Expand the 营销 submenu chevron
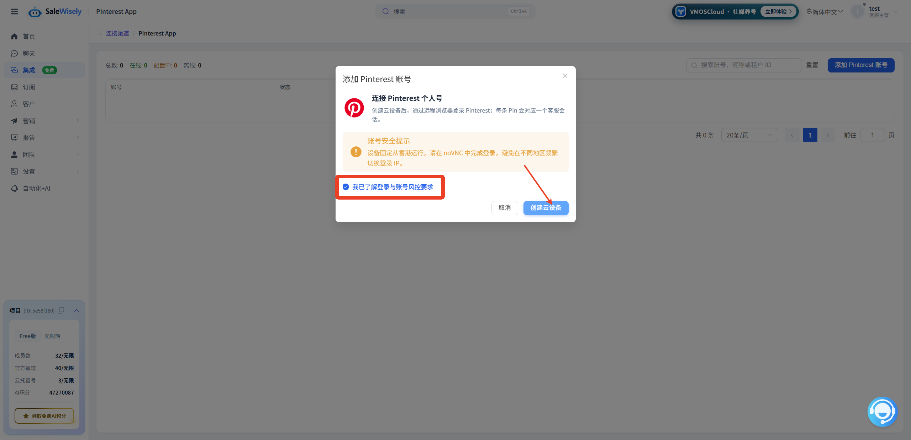 pyautogui.click(x=78, y=121)
